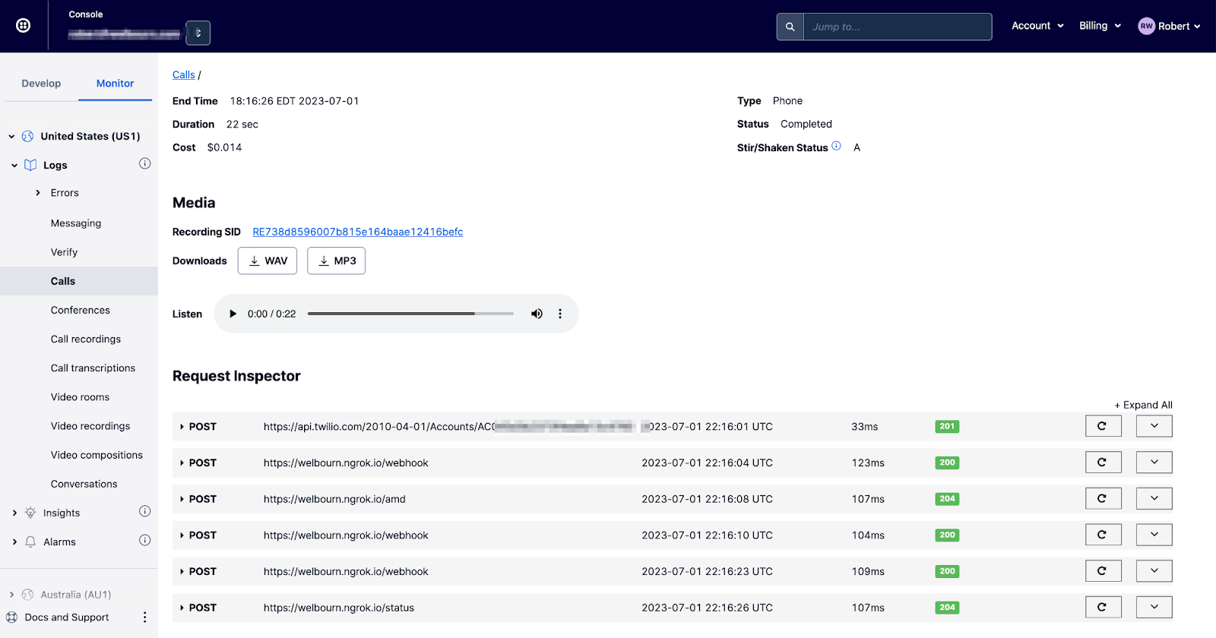Screen dimensions: 1216x638
Task: Click the Australia region globe icon
Action: 28,595
